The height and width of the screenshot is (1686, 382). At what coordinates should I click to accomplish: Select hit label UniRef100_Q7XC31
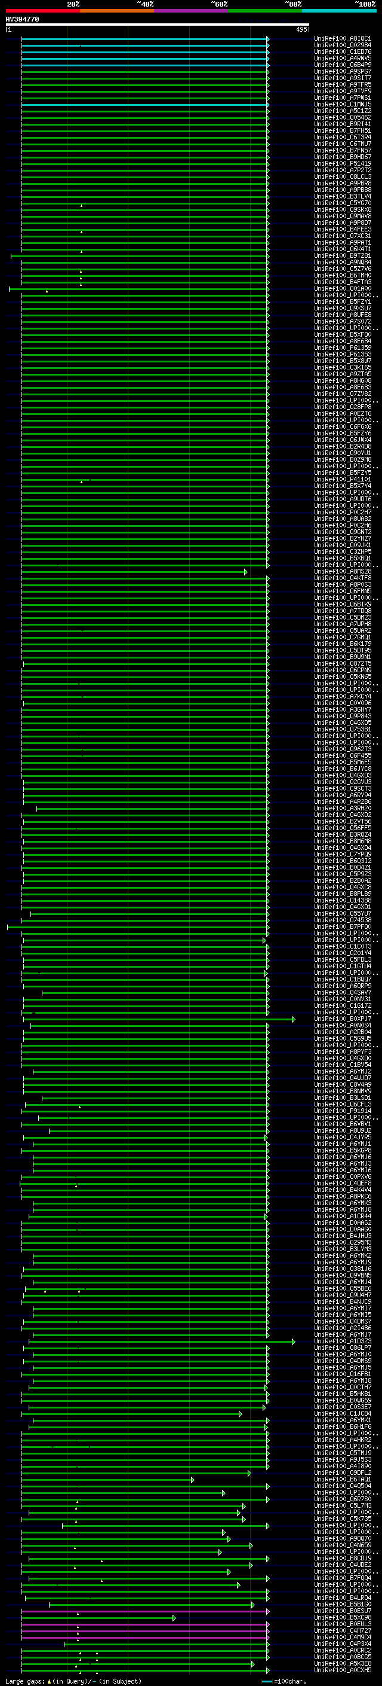(343, 236)
